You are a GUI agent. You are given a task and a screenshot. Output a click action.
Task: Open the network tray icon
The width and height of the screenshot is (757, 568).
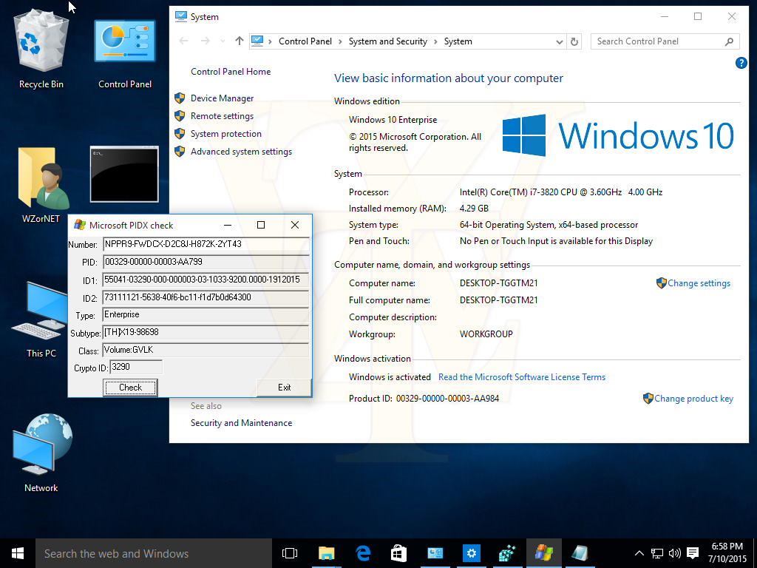(657, 553)
